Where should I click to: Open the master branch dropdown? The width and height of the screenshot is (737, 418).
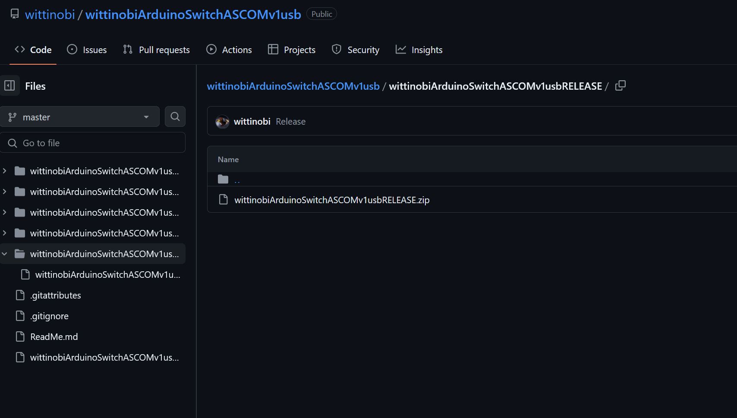(80, 117)
